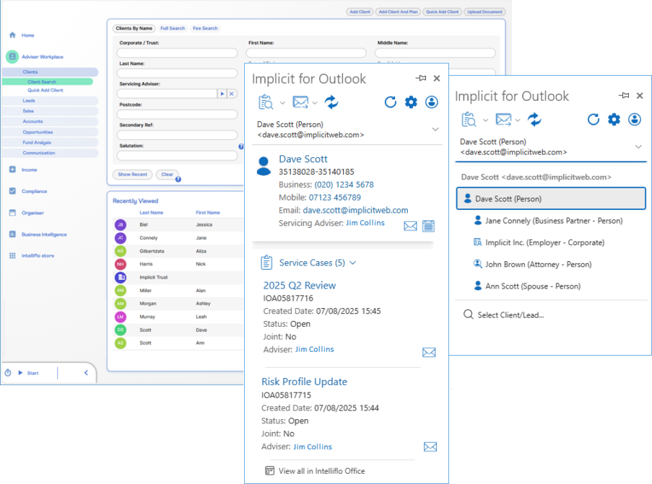This screenshot has height=484, width=652.
Task: Open the Fee Search tab
Action: [205, 28]
